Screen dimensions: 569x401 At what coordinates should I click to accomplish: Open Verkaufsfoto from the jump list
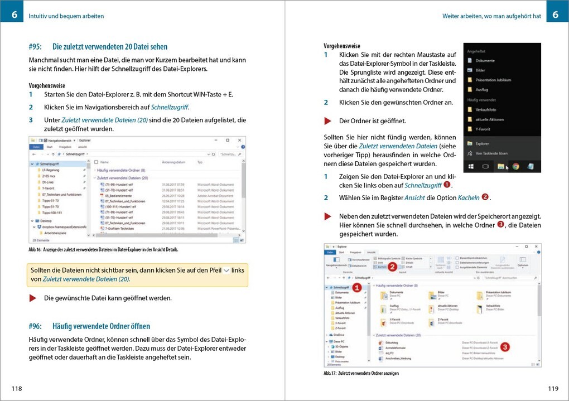coord(502,110)
